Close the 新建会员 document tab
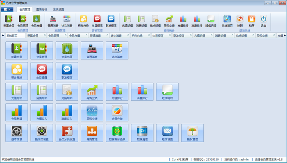287x163 pixels. click(45, 35)
